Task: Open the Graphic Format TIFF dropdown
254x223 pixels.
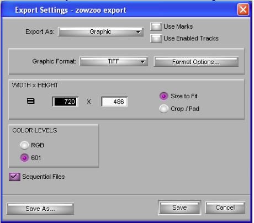Action: [x=114, y=61]
